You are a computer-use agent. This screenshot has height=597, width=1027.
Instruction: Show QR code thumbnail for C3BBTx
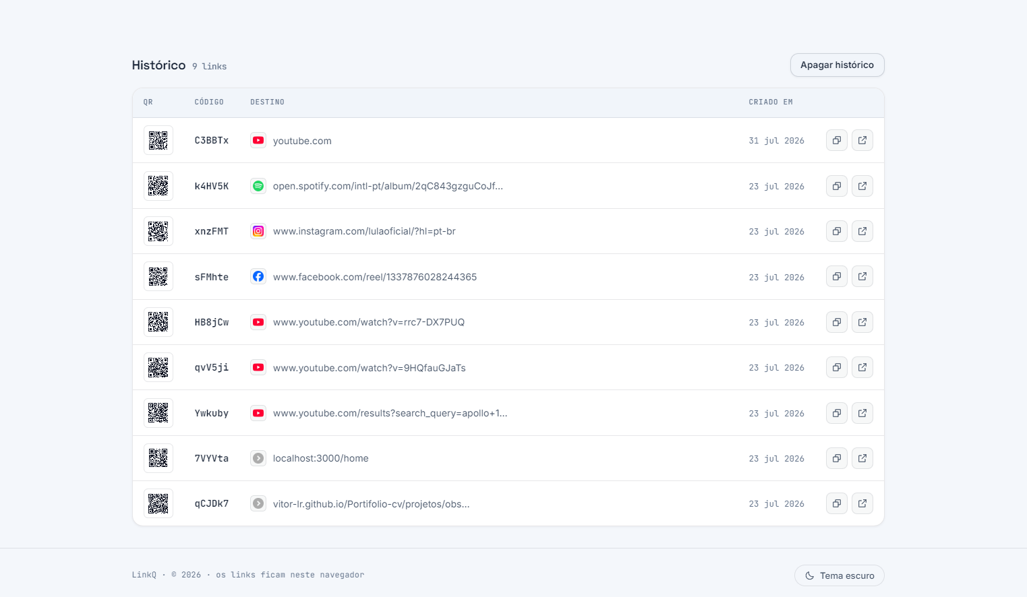(158, 140)
